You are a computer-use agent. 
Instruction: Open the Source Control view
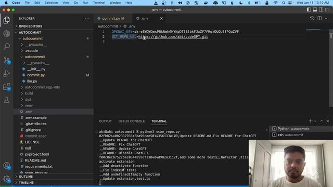(7, 60)
